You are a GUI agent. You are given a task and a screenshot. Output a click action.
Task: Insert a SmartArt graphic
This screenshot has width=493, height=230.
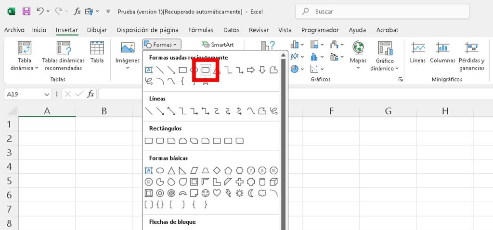pos(218,45)
